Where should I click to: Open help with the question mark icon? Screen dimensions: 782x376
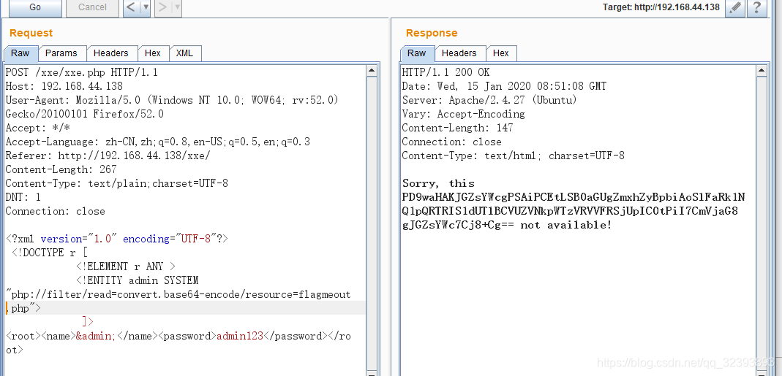coord(757,7)
